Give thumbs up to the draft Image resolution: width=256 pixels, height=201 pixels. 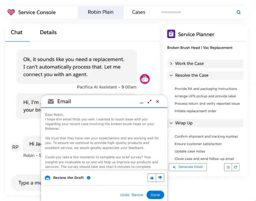tap(152, 178)
